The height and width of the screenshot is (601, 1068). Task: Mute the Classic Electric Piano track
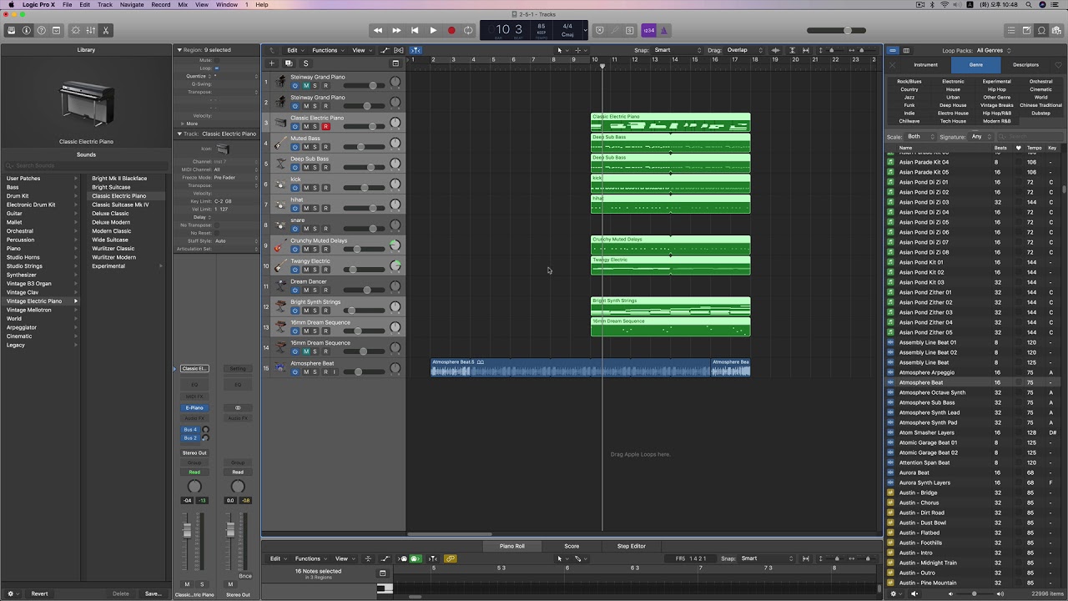pos(305,127)
